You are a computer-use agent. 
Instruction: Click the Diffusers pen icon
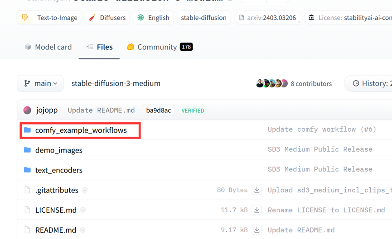(92, 18)
